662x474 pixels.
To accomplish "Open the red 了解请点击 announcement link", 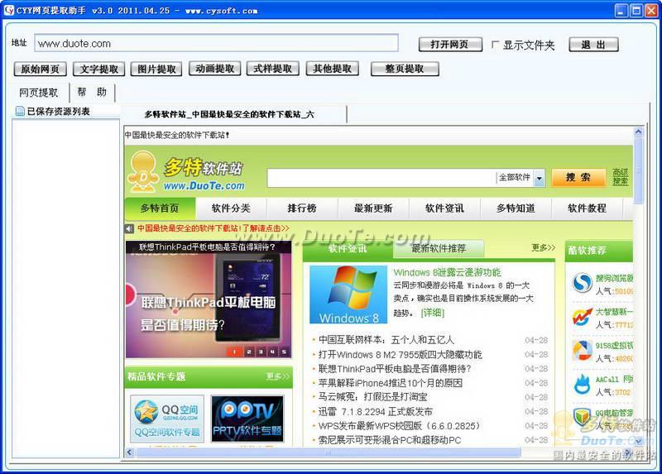I will click(213, 228).
